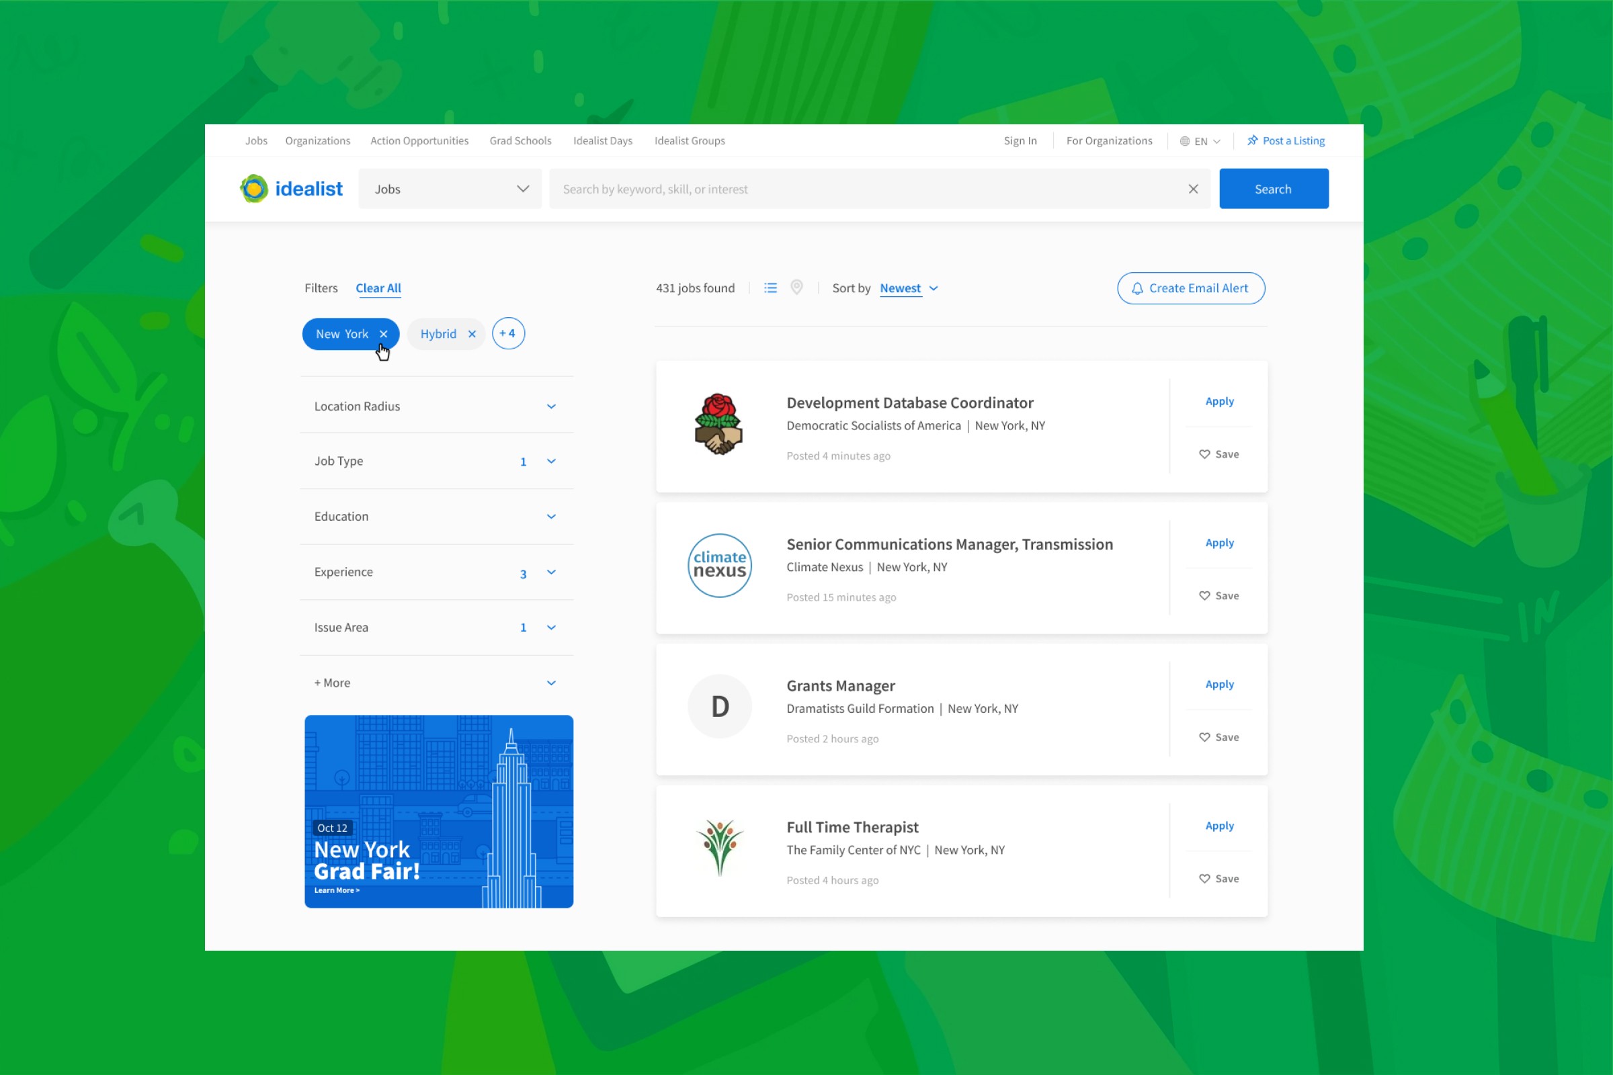Save the Full Time Therapist job
This screenshot has width=1613, height=1075.
pos(1218,878)
